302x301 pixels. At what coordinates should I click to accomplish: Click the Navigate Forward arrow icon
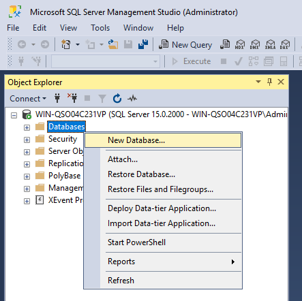45,44
